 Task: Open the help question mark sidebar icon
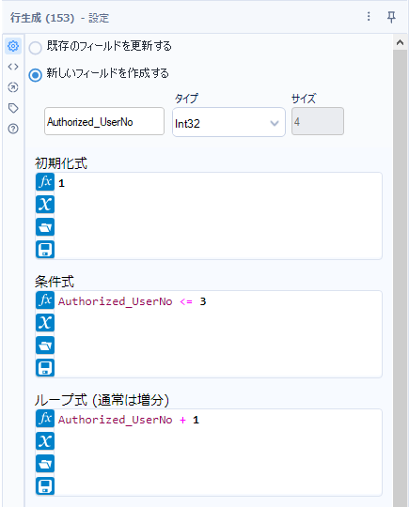(13, 129)
